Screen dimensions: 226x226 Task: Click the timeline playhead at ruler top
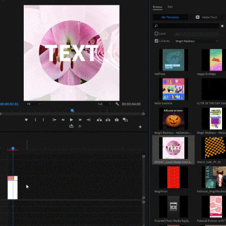pyautogui.click(x=13, y=149)
